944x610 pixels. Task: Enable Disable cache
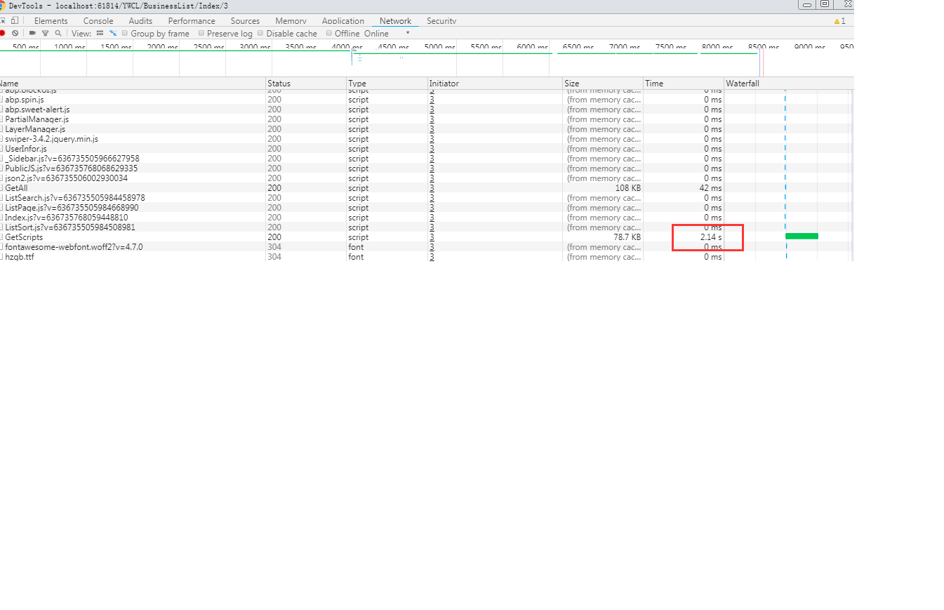pyautogui.click(x=260, y=33)
